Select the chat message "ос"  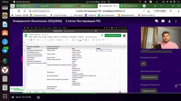click(143, 64)
